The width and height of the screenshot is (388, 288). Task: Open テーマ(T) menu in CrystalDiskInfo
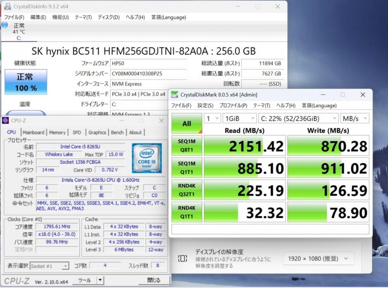[83, 17]
